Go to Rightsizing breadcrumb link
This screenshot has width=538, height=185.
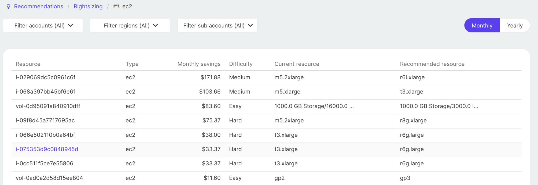88,7
